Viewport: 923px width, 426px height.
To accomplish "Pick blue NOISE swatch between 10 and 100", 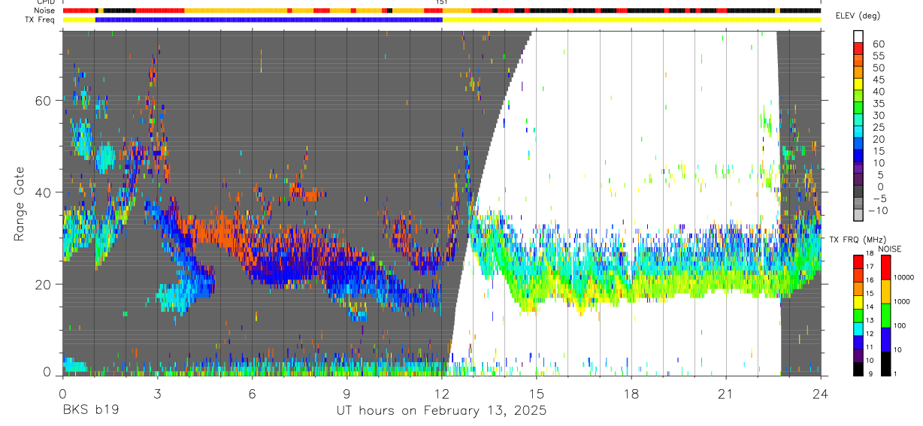I will [x=885, y=339].
